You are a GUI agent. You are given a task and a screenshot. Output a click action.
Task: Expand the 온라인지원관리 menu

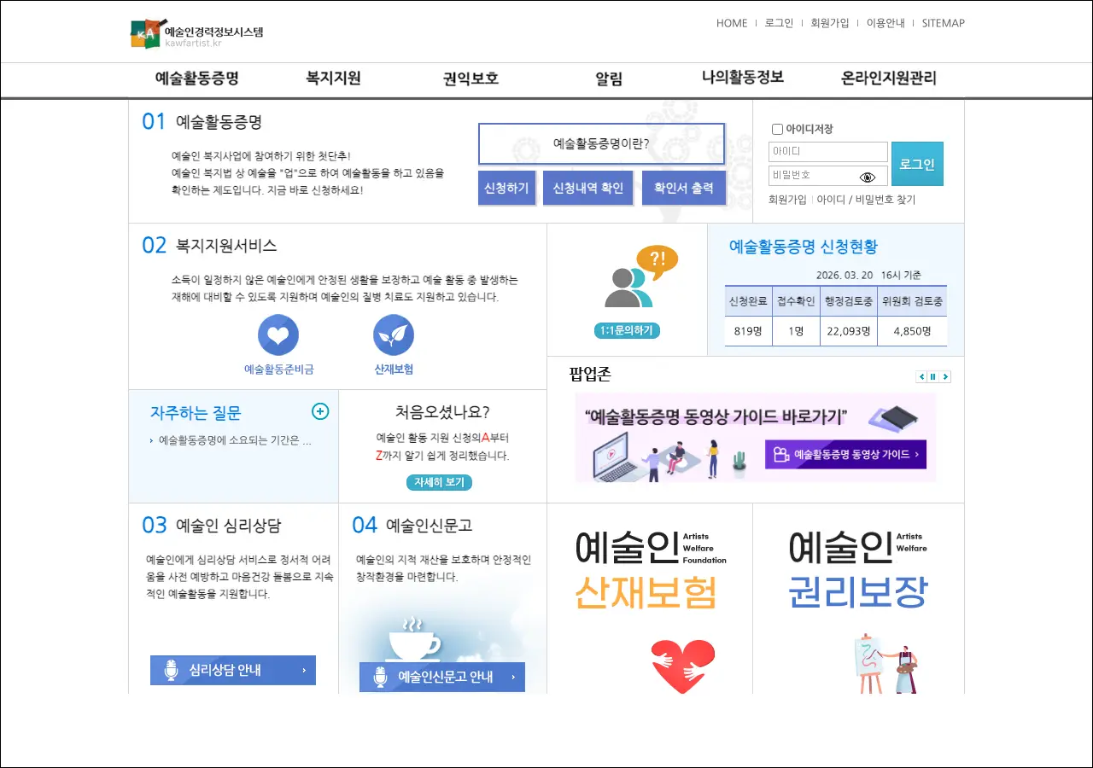(888, 79)
